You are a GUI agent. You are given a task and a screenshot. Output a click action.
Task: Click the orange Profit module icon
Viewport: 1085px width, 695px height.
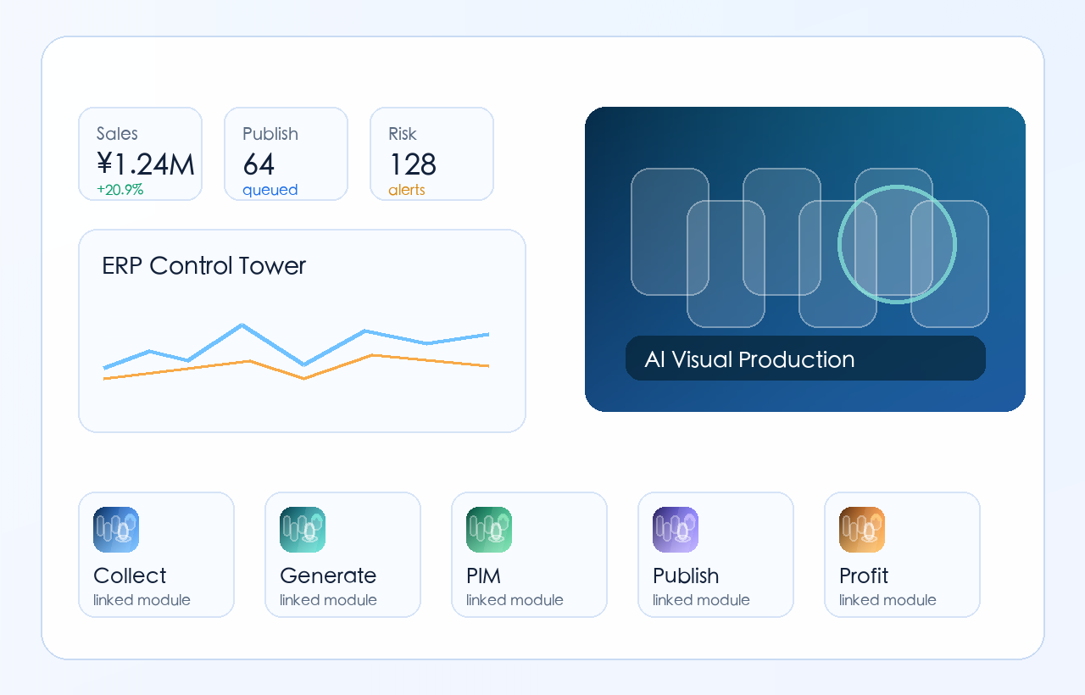coord(862,530)
